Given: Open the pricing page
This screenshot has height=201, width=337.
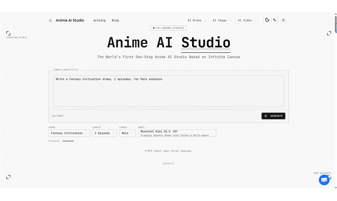Looking at the screenshot, I should (x=100, y=20).
